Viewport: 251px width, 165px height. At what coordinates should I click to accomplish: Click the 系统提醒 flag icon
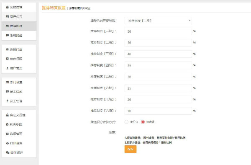[x=8, y=35]
